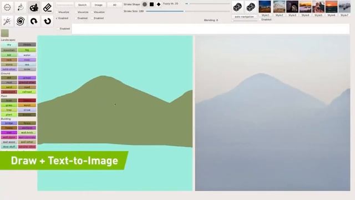Select the mountain label swatch
This screenshot has height=200, width=355.
(9, 50)
